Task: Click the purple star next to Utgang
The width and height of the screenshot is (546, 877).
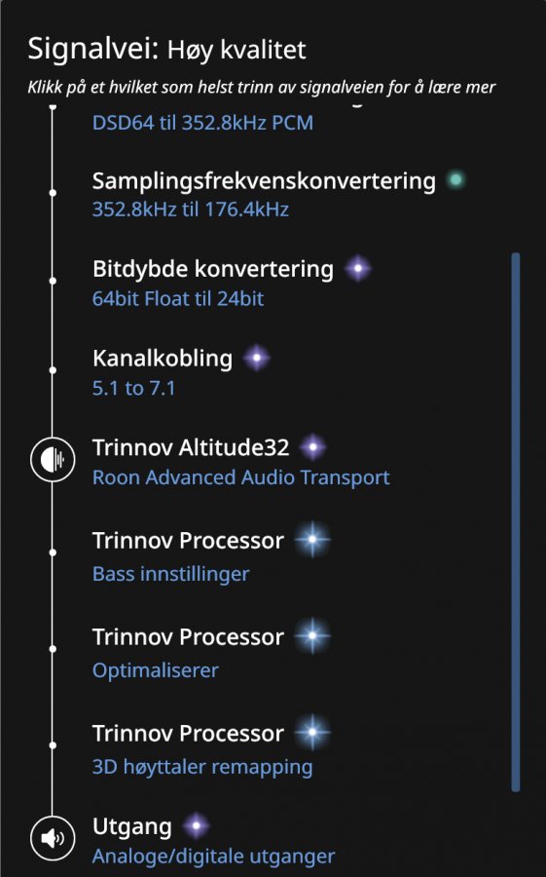Action: (197, 825)
